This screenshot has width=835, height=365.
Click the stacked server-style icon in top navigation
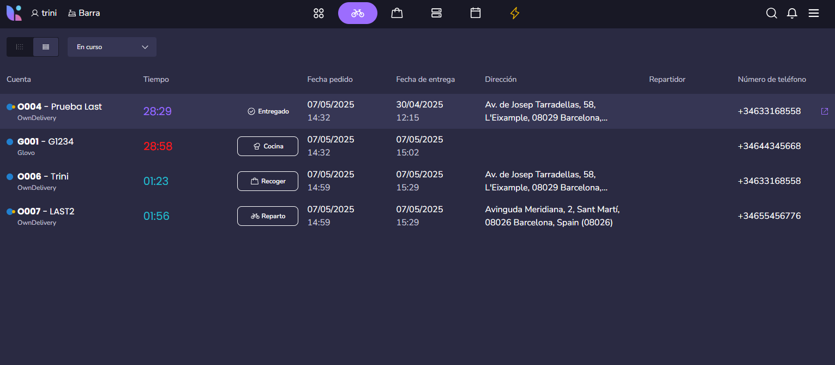tap(436, 13)
